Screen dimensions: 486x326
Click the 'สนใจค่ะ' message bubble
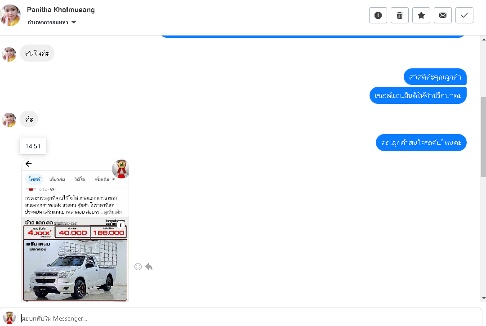pos(37,54)
